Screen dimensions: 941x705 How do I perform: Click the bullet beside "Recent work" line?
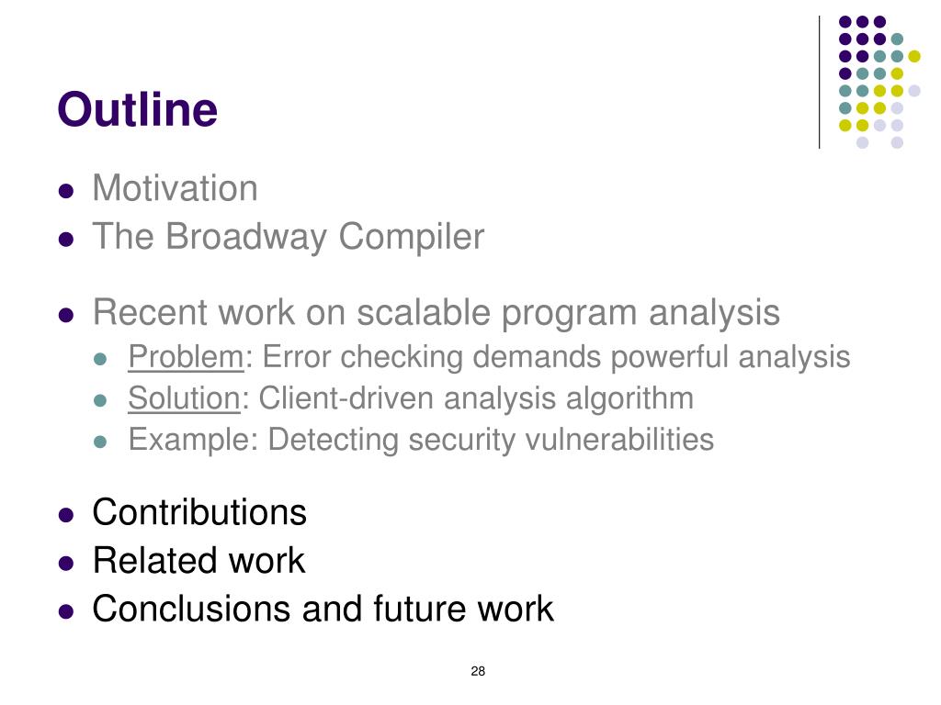coord(65,316)
